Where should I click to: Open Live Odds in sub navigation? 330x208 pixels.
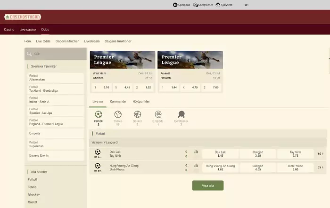coord(43,41)
